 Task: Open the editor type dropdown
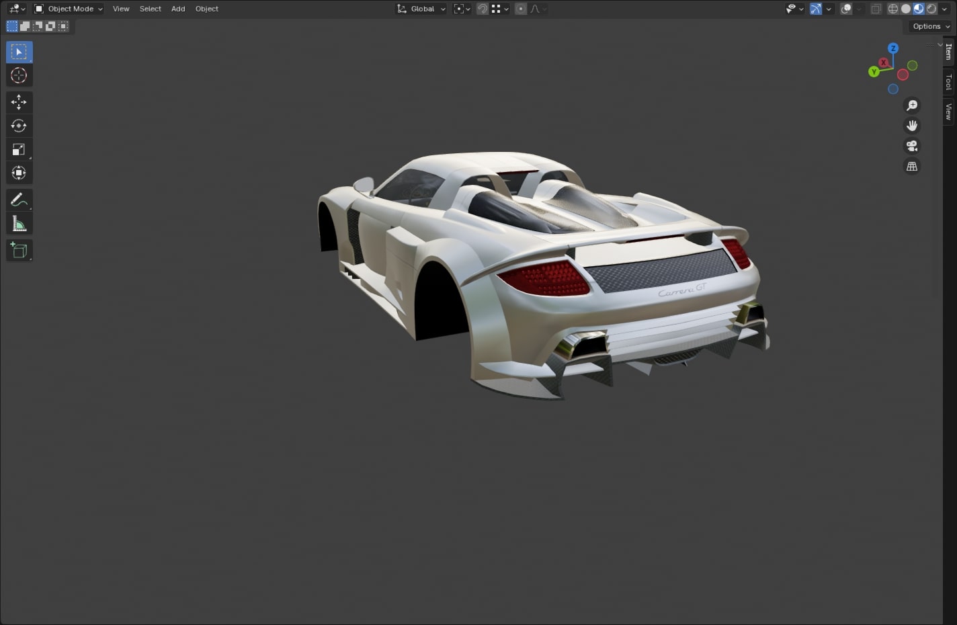pos(17,9)
